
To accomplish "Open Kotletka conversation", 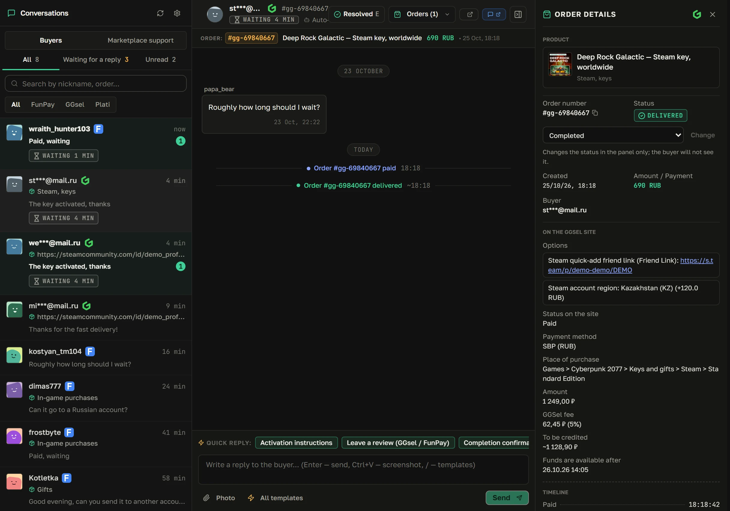I will click(95, 489).
